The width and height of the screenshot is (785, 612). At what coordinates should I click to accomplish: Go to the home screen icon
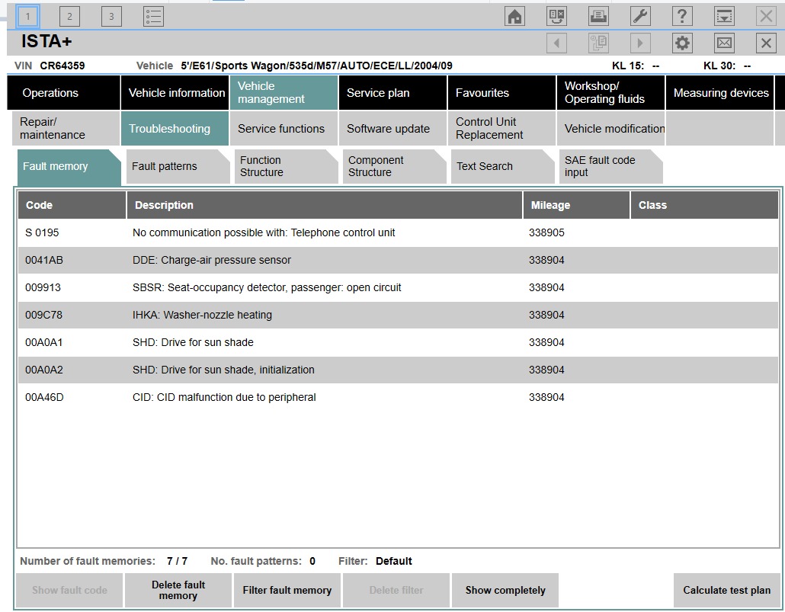pyautogui.click(x=515, y=16)
